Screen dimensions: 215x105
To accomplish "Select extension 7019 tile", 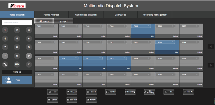I will click(143, 63).
